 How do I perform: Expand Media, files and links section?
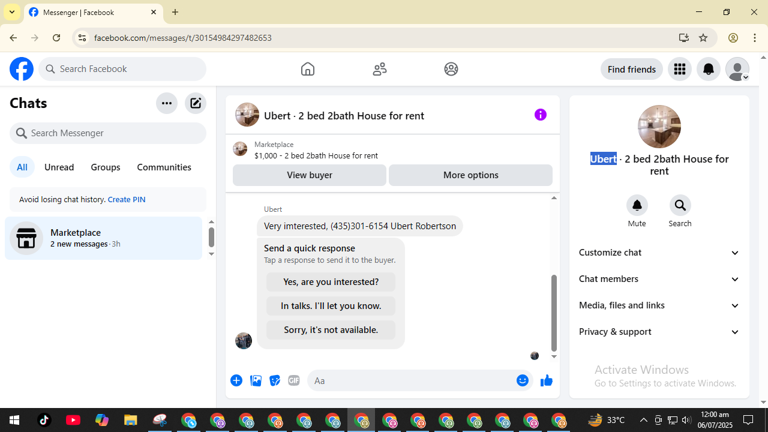point(659,305)
